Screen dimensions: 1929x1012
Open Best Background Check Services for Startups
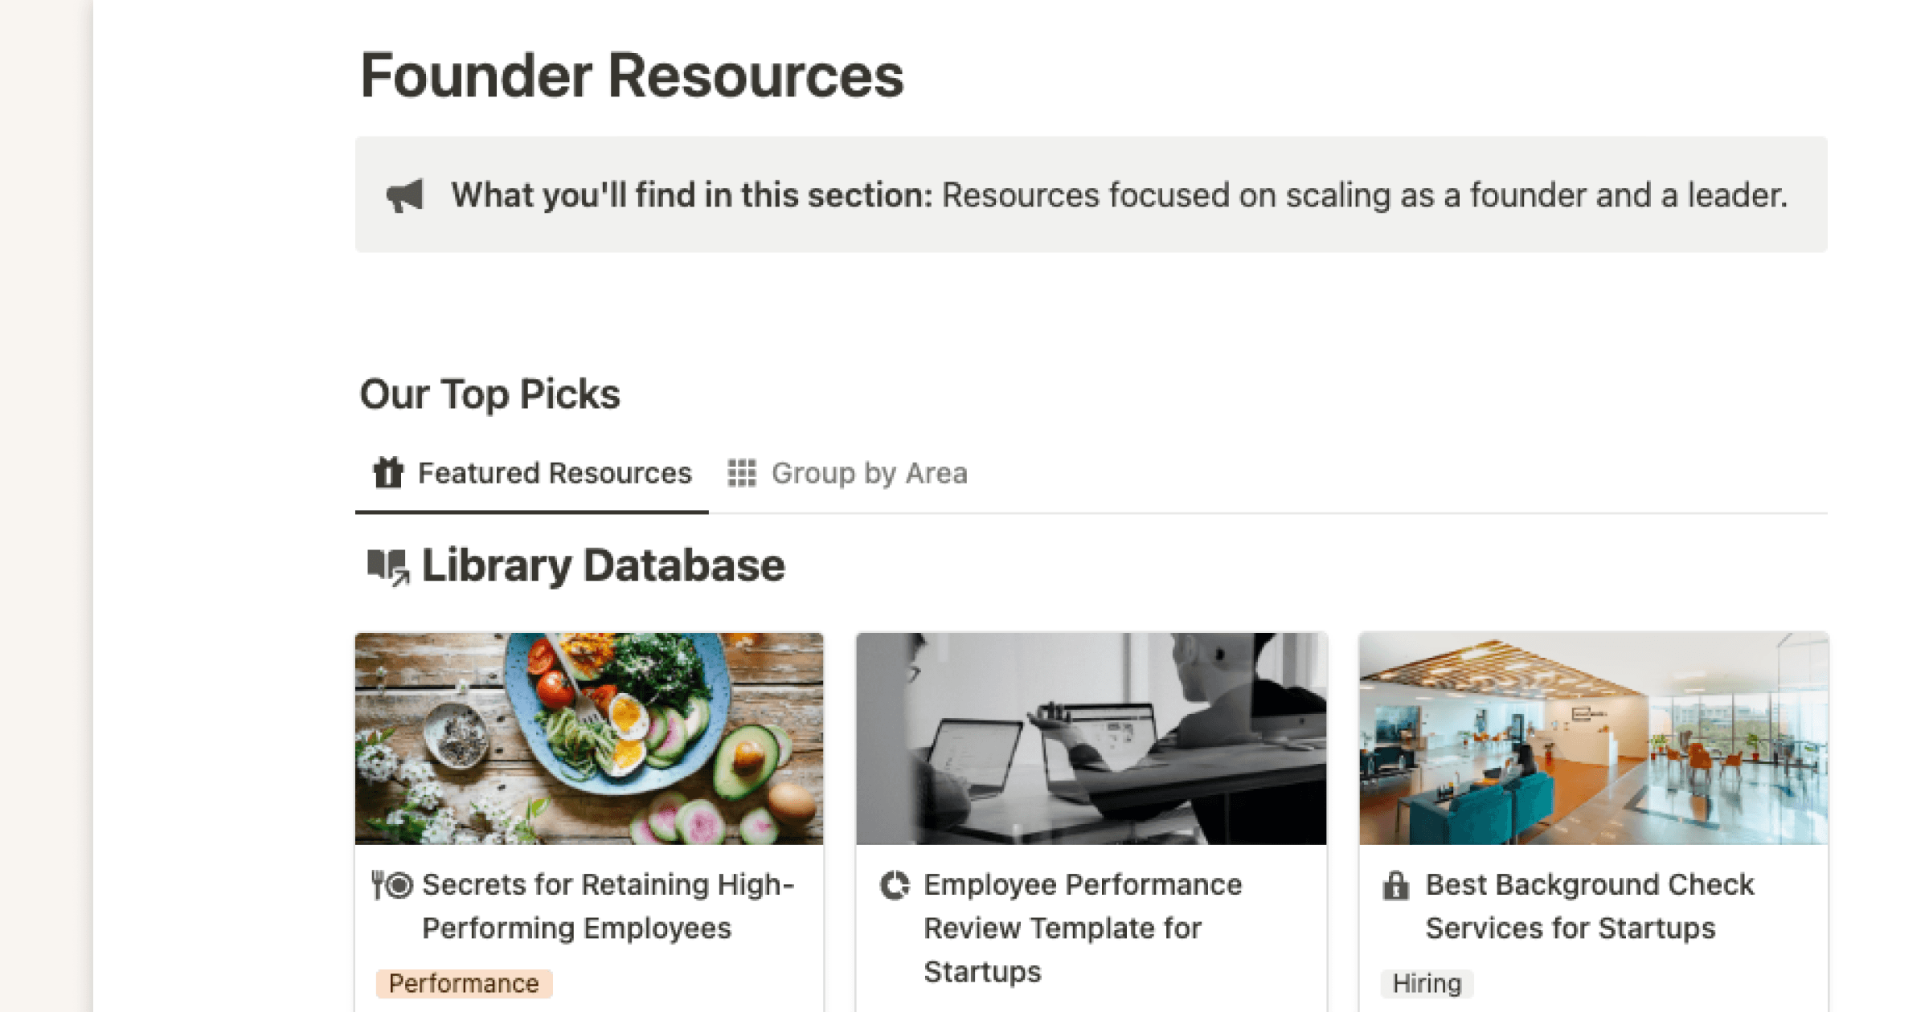click(x=1589, y=906)
